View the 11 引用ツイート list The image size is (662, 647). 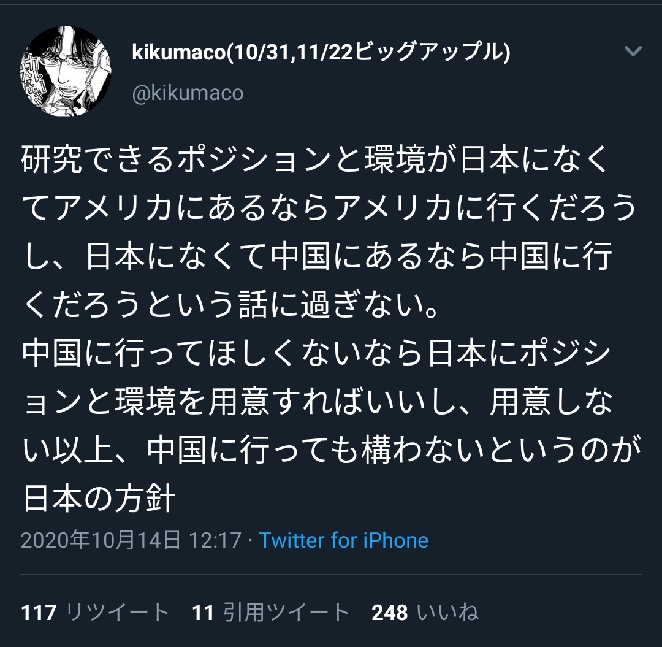271,612
